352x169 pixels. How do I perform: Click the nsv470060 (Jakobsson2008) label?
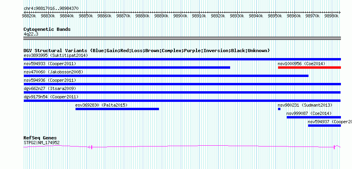point(53,72)
